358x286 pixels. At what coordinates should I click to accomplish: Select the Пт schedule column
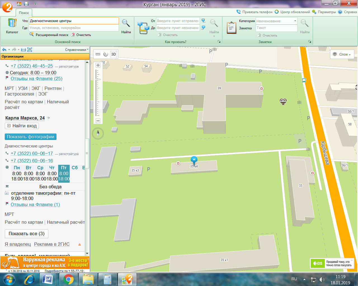64,173
